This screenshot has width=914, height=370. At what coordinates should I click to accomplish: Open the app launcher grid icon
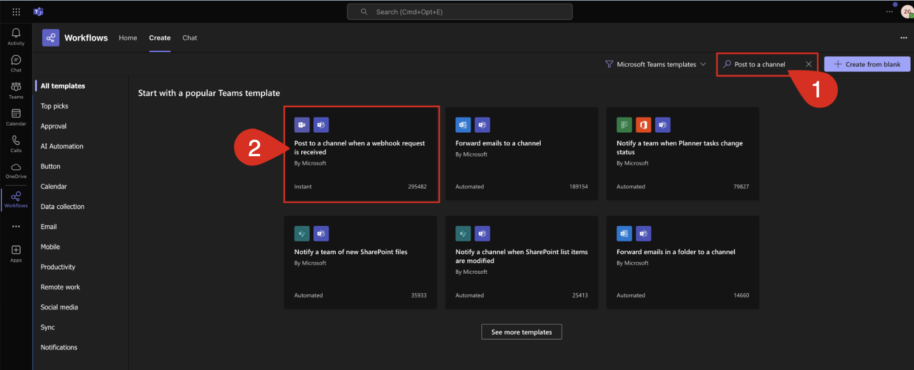pyautogui.click(x=16, y=12)
